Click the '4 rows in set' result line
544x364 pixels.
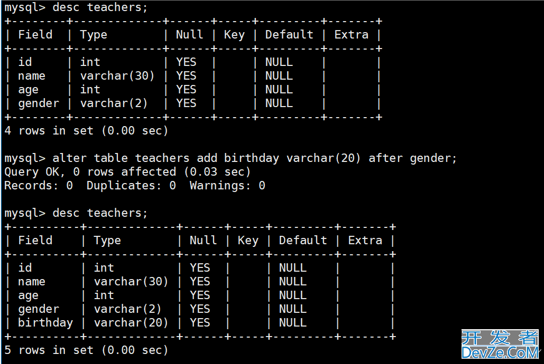point(86,131)
